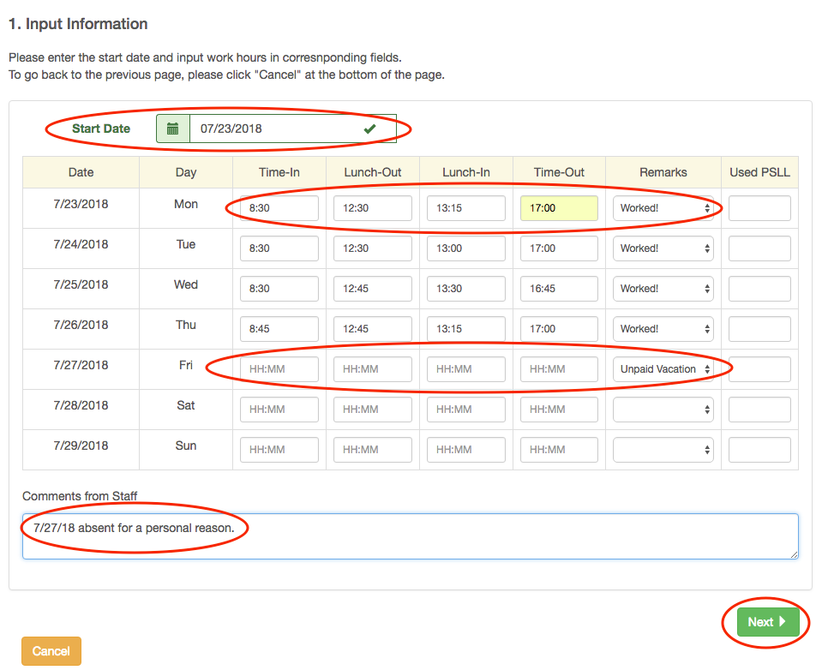This screenshot has width=816, height=670.
Task: Click Tuesday's Lunch-In field showing 13:00
Action: point(465,248)
